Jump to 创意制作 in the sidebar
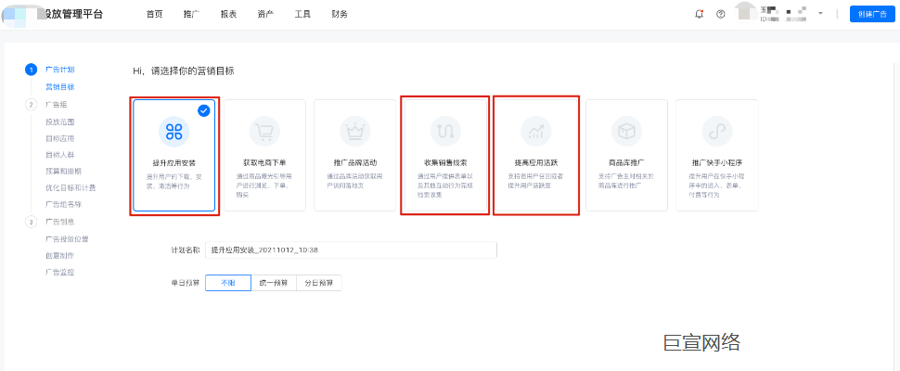This screenshot has height=371, width=900. [x=59, y=255]
